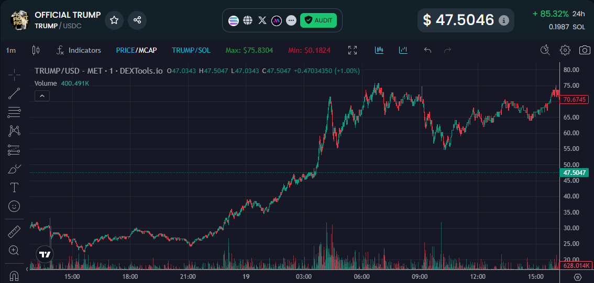The width and height of the screenshot is (594, 283).
Task: Click the 24h change period label
Action: (x=578, y=14)
